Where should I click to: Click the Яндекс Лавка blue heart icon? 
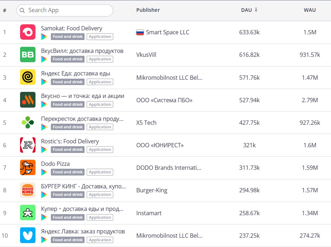point(28,235)
